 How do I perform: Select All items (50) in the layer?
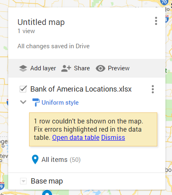(61, 159)
